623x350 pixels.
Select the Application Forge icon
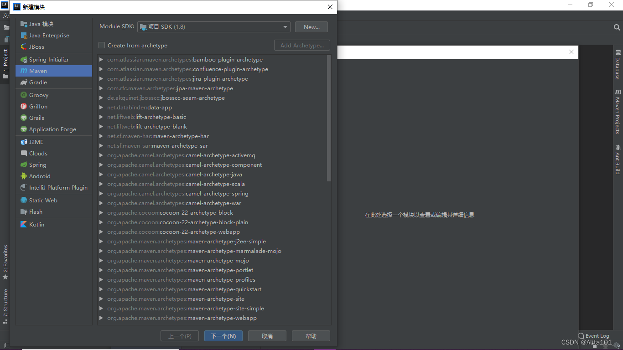24,129
